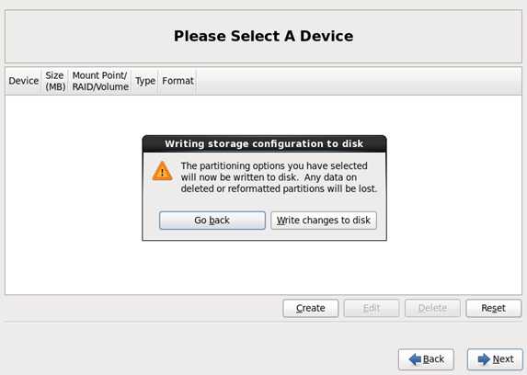
Task: Click the Create button
Action: (x=311, y=308)
